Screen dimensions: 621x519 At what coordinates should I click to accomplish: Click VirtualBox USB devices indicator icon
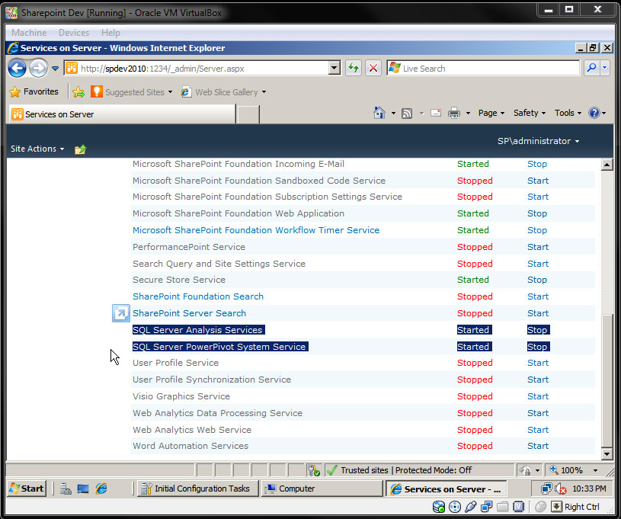click(470, 507)
